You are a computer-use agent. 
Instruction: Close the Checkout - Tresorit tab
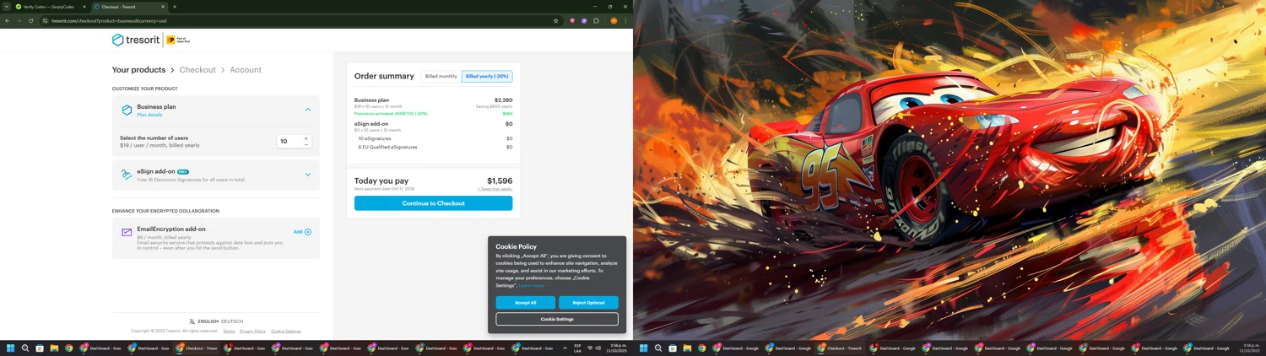(x=163, y=7)
